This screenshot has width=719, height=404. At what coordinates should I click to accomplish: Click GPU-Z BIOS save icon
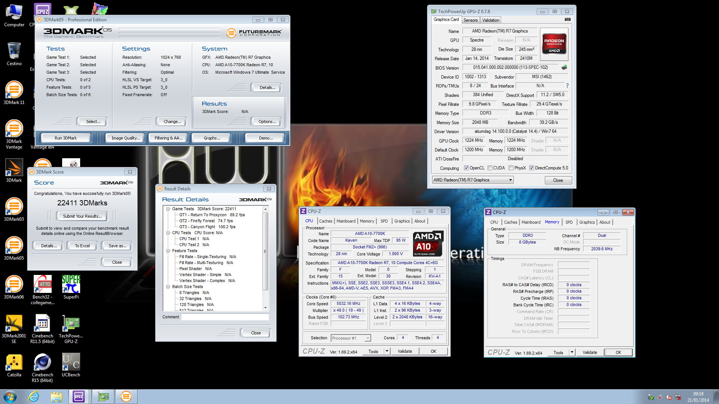tap(564, 67)
